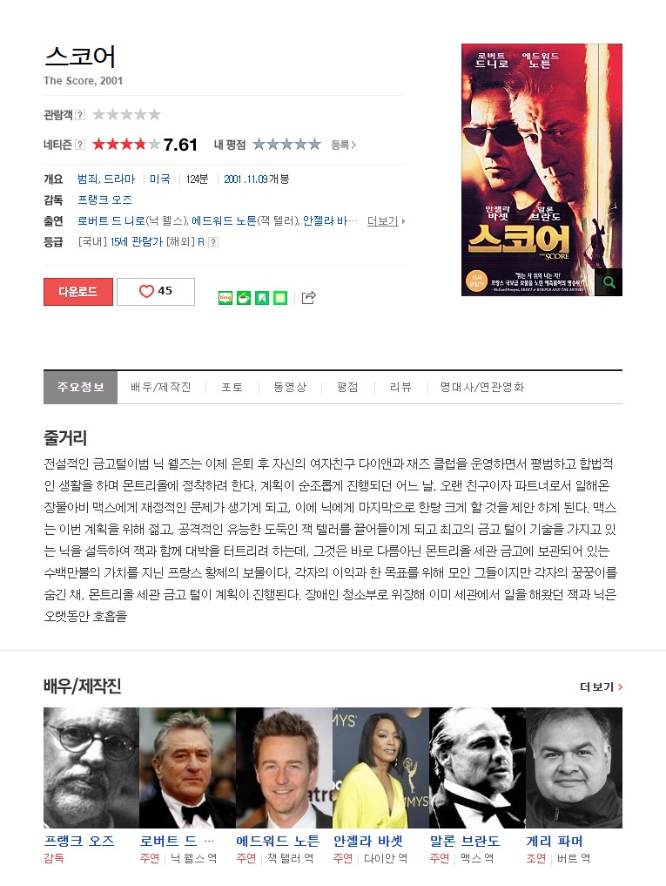The height and width of the screenshot is (886, 666).
Task: Open 말론 브란도 actor thumbnail
Action: 477,768
